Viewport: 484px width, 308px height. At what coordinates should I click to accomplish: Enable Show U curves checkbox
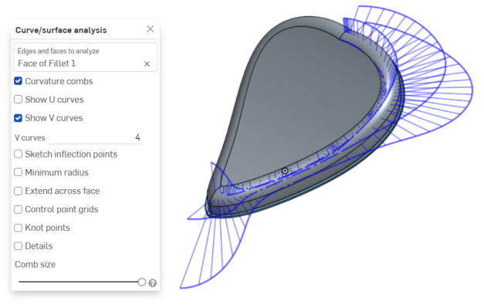point(19,100)
